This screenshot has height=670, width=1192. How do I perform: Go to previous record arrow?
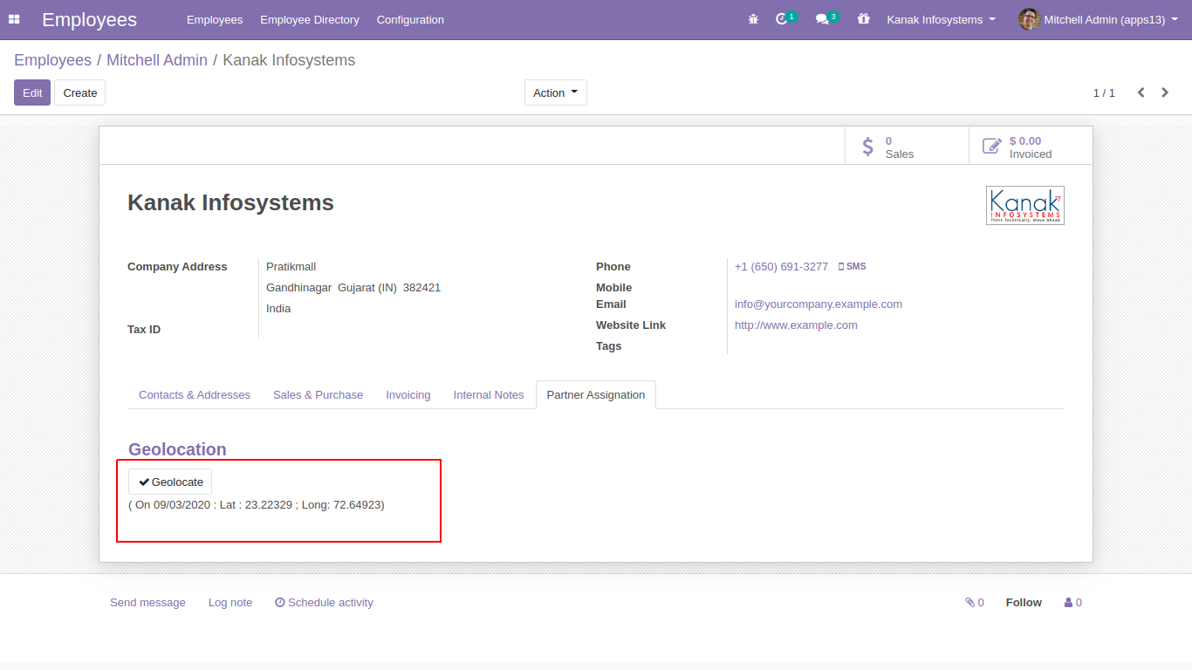(1141, 92)
